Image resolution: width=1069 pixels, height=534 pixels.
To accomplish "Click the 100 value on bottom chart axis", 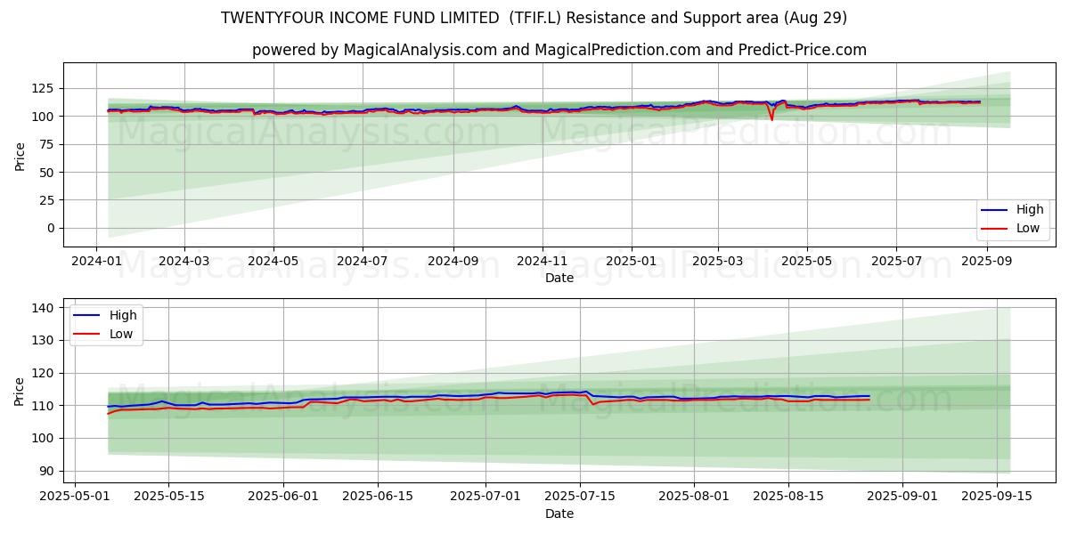I will coord(45,439).
